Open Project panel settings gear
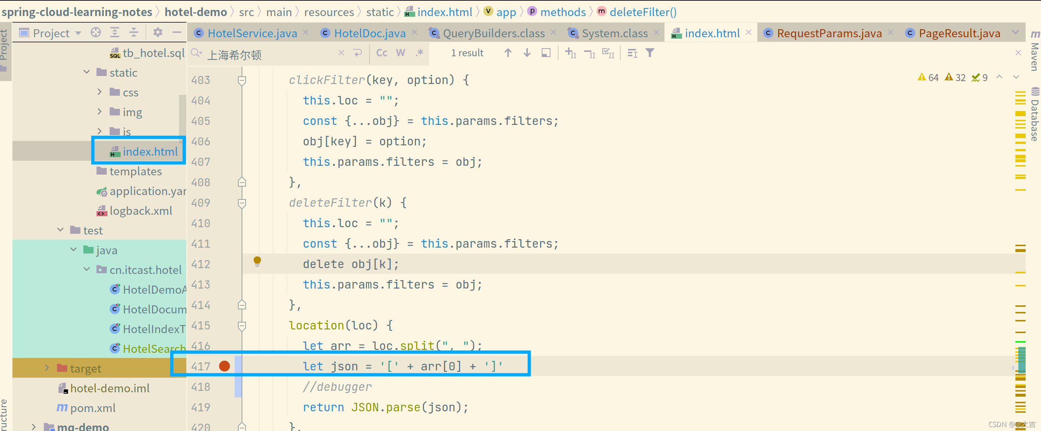The width and height of the screenshot is (1041, 431). click(158, 33)
